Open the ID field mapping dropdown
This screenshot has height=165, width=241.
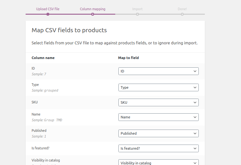point(158,71)
